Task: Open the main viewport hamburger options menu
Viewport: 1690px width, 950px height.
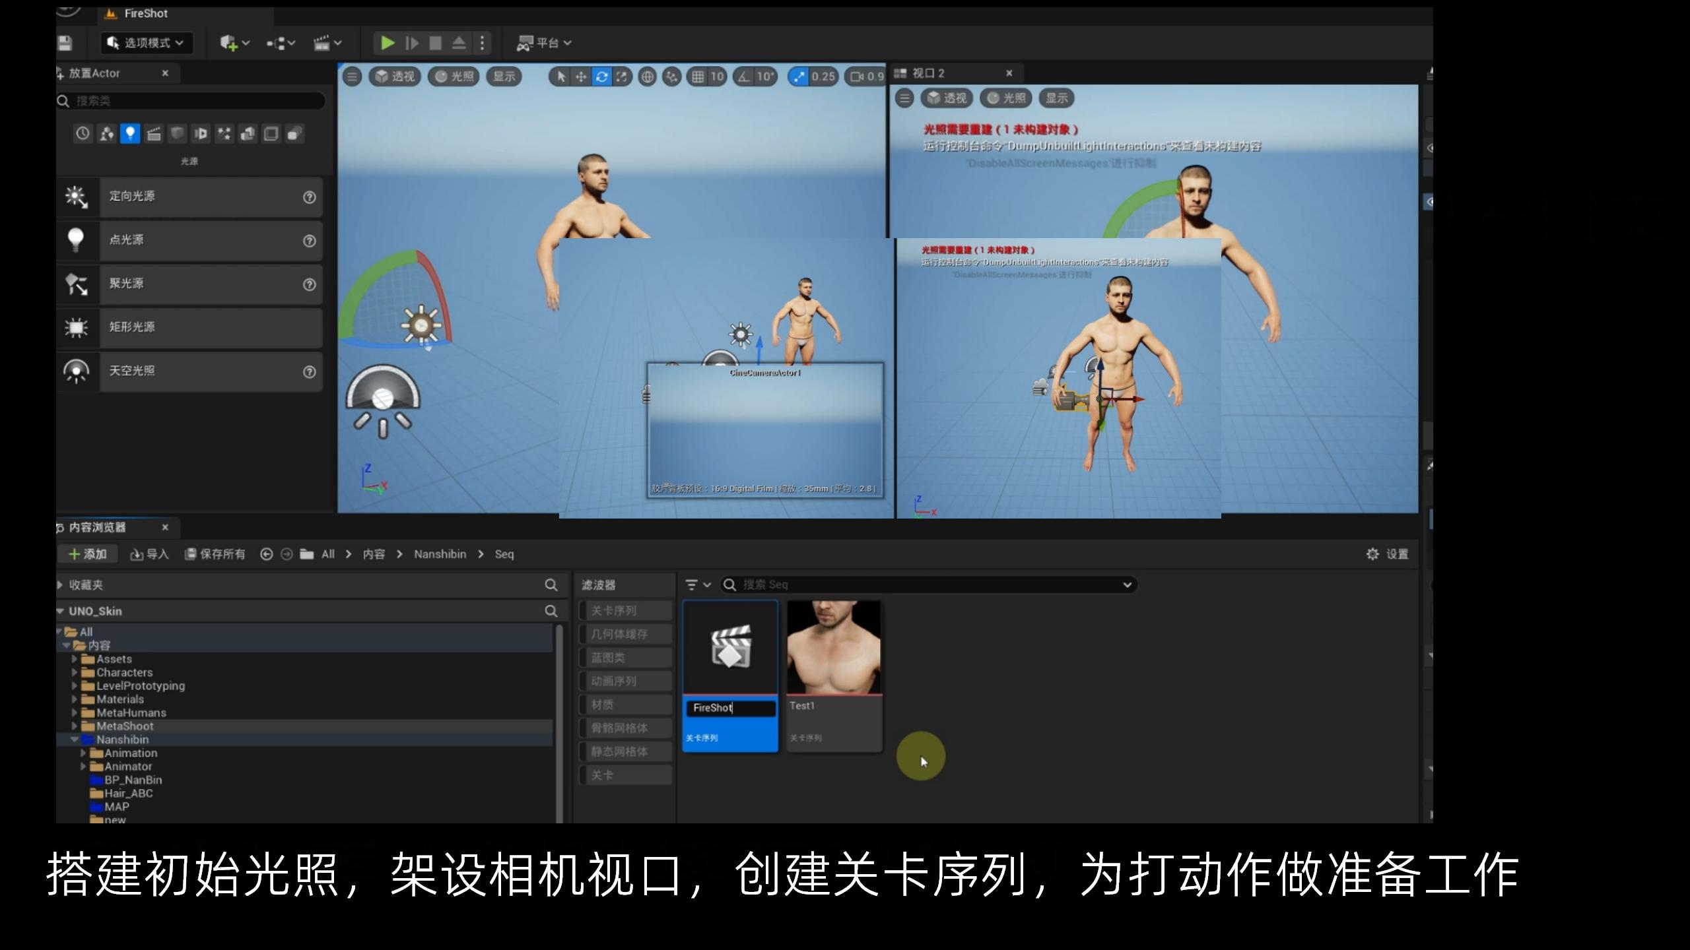Action: [353, 77]
